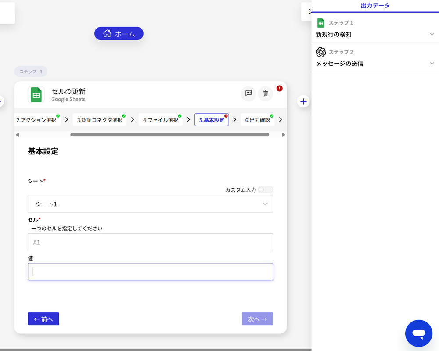Click the Google Sheets icon in step card
The width and height of the screenshot is (439, 351).
click(36, 94)
